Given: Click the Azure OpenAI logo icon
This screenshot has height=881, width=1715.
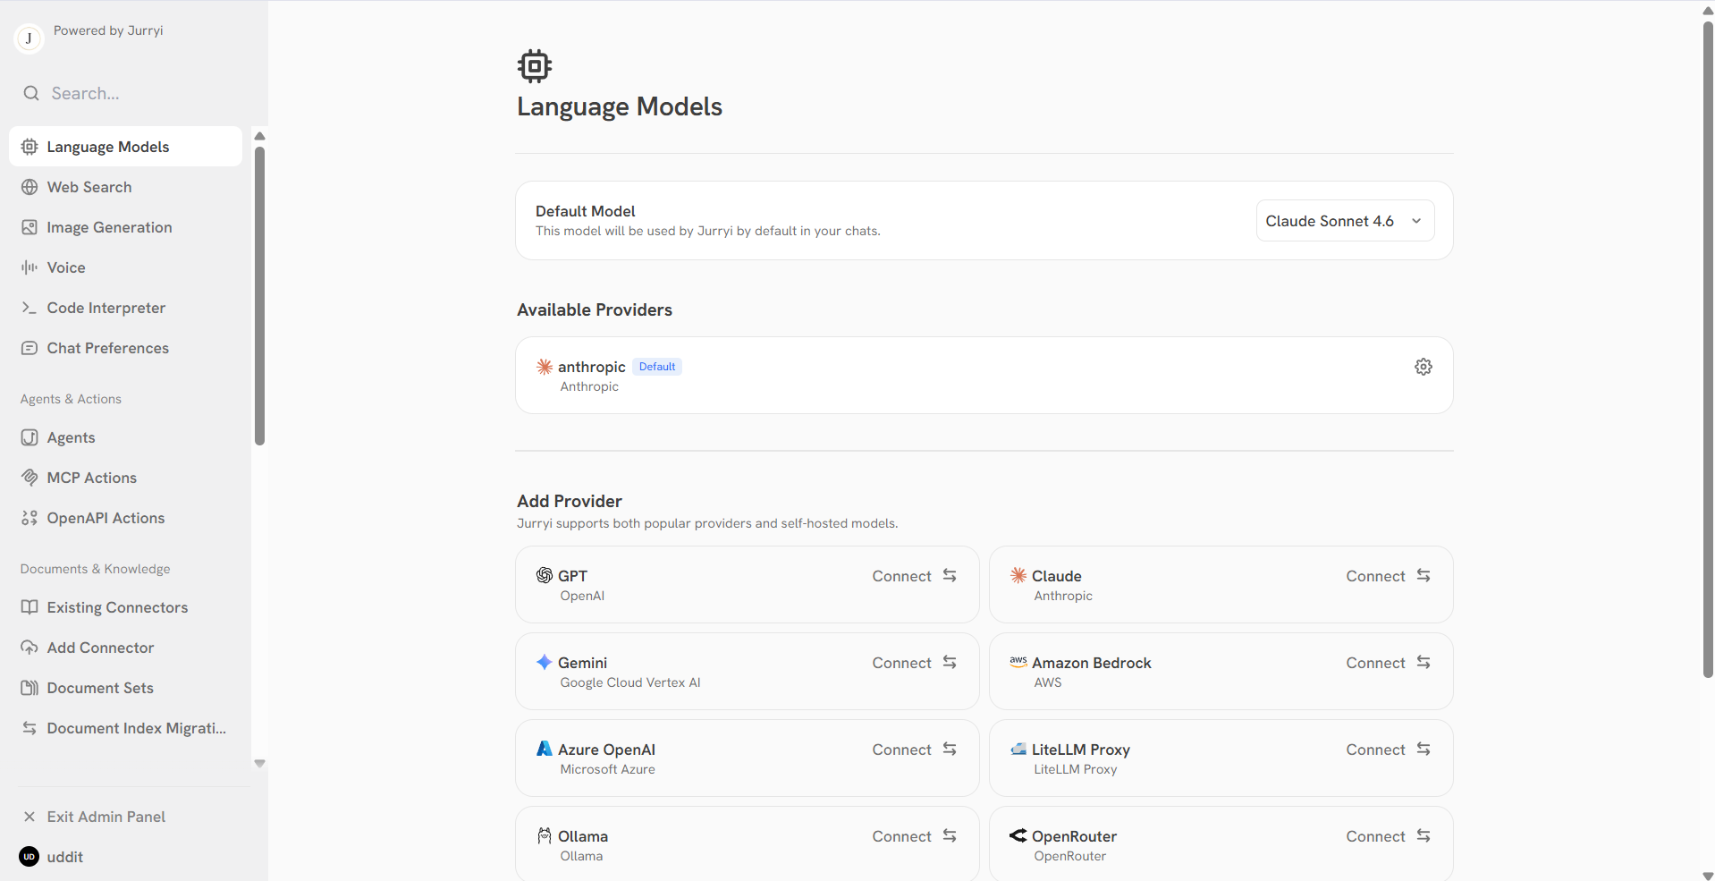Looking at the screenshot, I should [544, 749].
